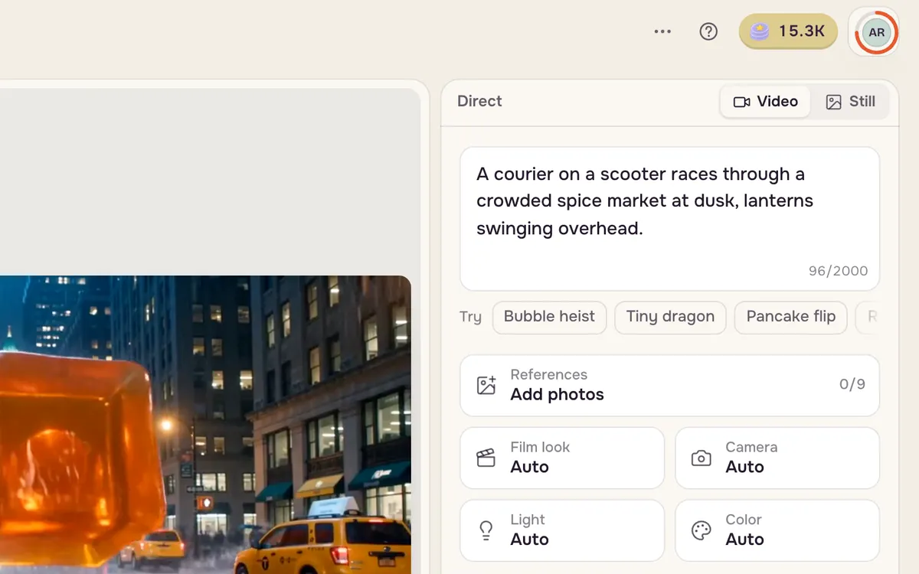The width and height of the screenshot is (919, 574).
Task: Open the AR profile avatar
Action: pyautogui.click(x=876, y=32)
